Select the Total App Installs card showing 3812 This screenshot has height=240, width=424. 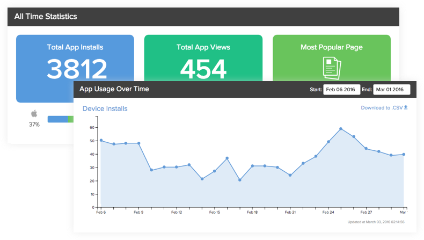(75, 58)
